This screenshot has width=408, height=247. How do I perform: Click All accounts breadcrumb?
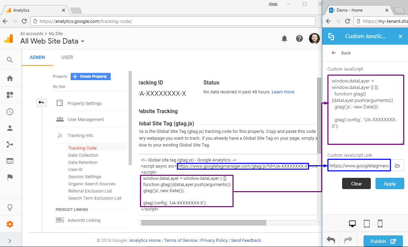32,33
